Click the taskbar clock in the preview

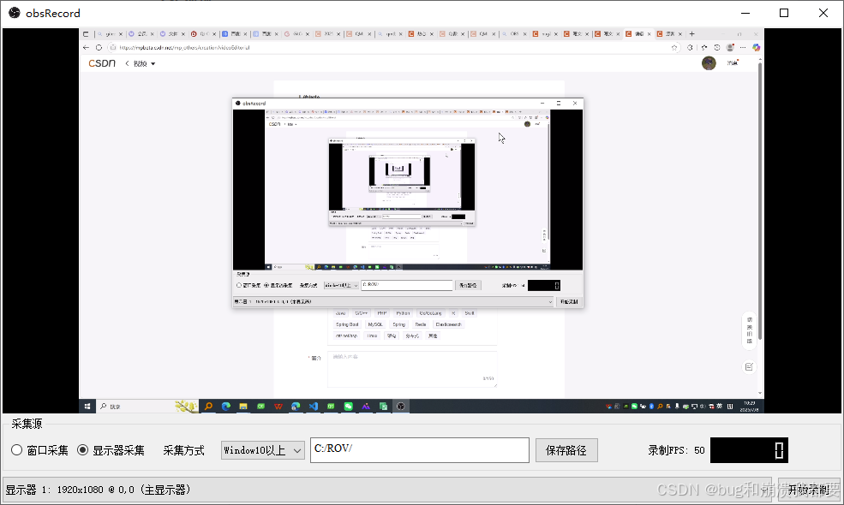tap(749, 407)
